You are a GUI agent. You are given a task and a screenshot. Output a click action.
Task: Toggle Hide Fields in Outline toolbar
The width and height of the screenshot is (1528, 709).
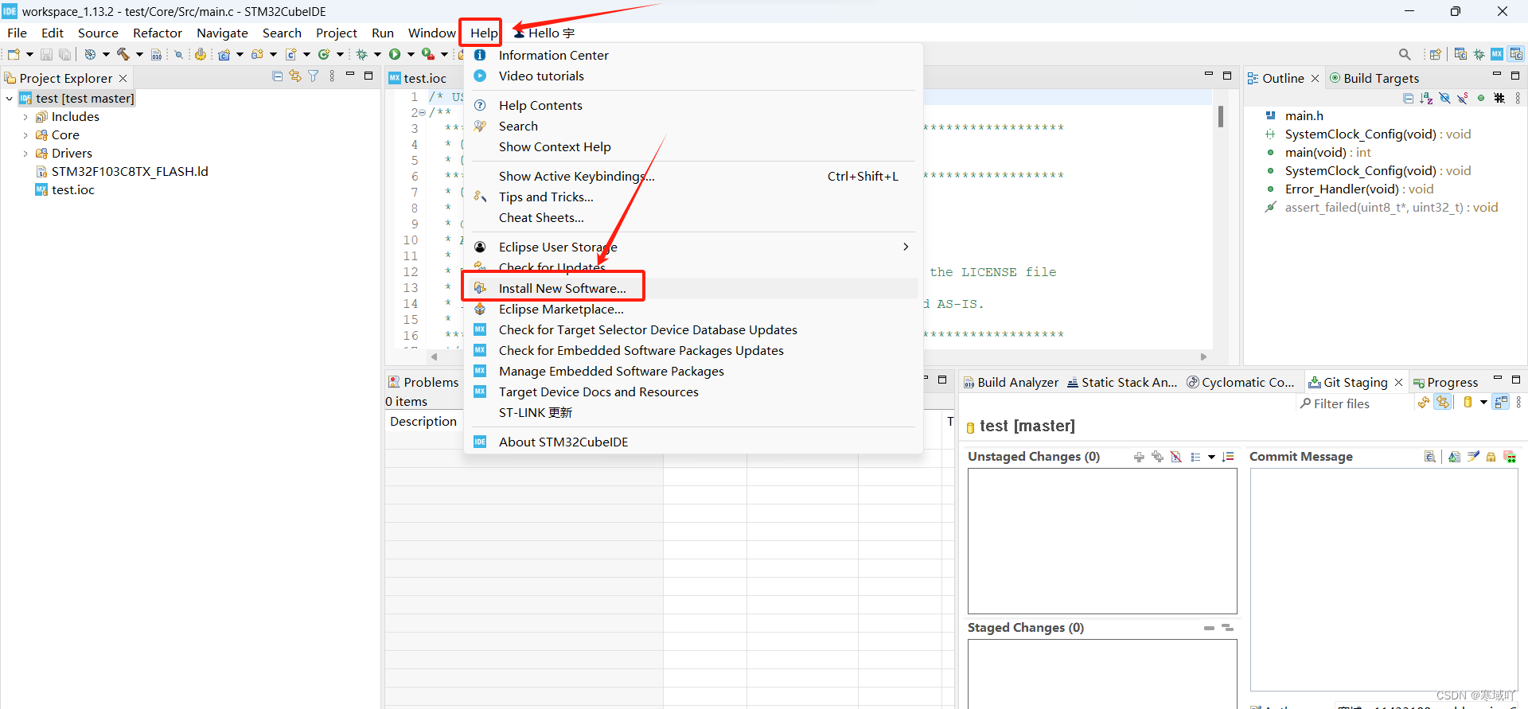point(1444,98)
